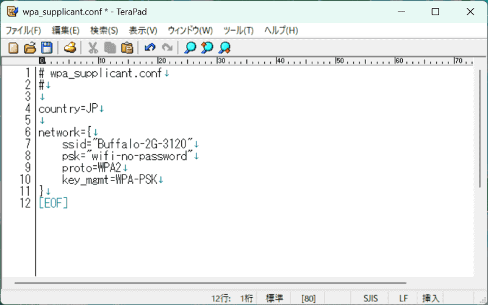Click the text 'proto=WPA2'
Viewport: 488px width, 305px height.
pos(91,168)
